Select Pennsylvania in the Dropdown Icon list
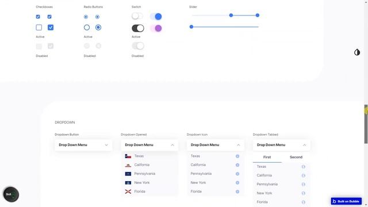 pos(201,174)
